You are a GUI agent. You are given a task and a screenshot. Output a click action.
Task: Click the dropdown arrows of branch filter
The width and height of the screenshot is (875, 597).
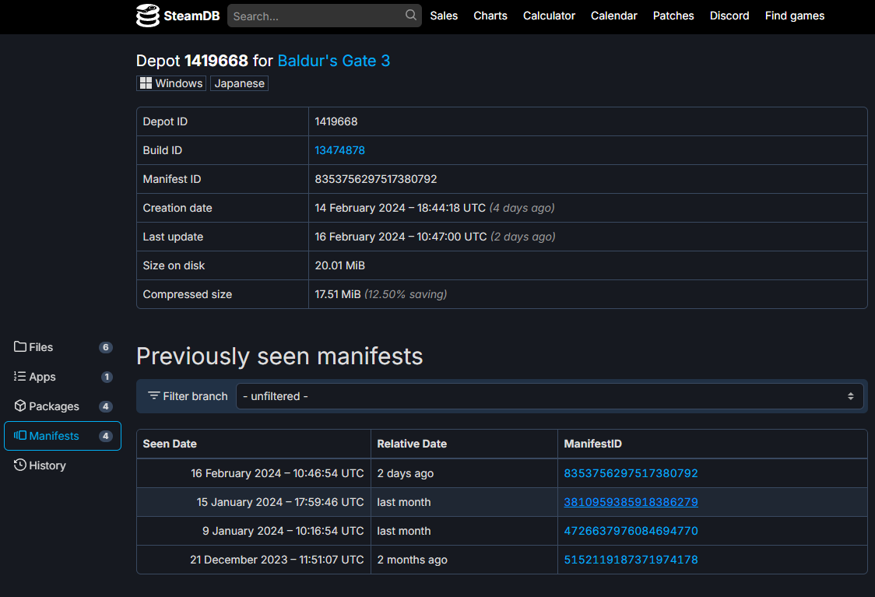pos(850,396)
